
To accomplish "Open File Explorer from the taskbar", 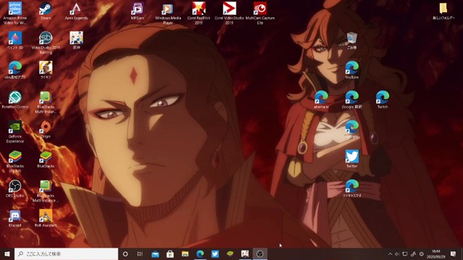I will tap(185, 253).
